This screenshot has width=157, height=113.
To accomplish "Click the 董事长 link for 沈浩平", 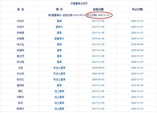I will (59, 27).
